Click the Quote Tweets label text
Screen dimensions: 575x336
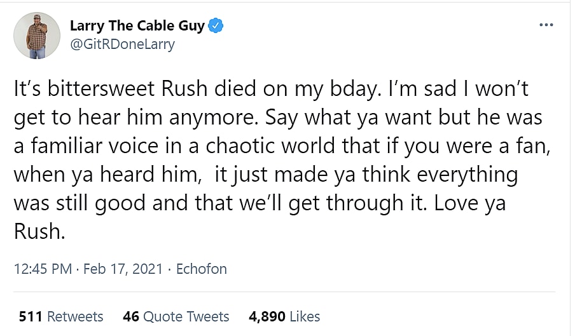[186, 316]
